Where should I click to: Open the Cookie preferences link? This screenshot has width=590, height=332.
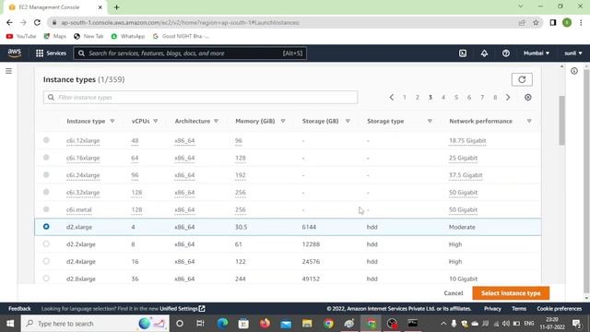point(560,309)
